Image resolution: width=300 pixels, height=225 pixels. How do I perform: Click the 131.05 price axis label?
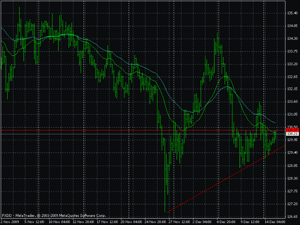[x=292, y=115]
